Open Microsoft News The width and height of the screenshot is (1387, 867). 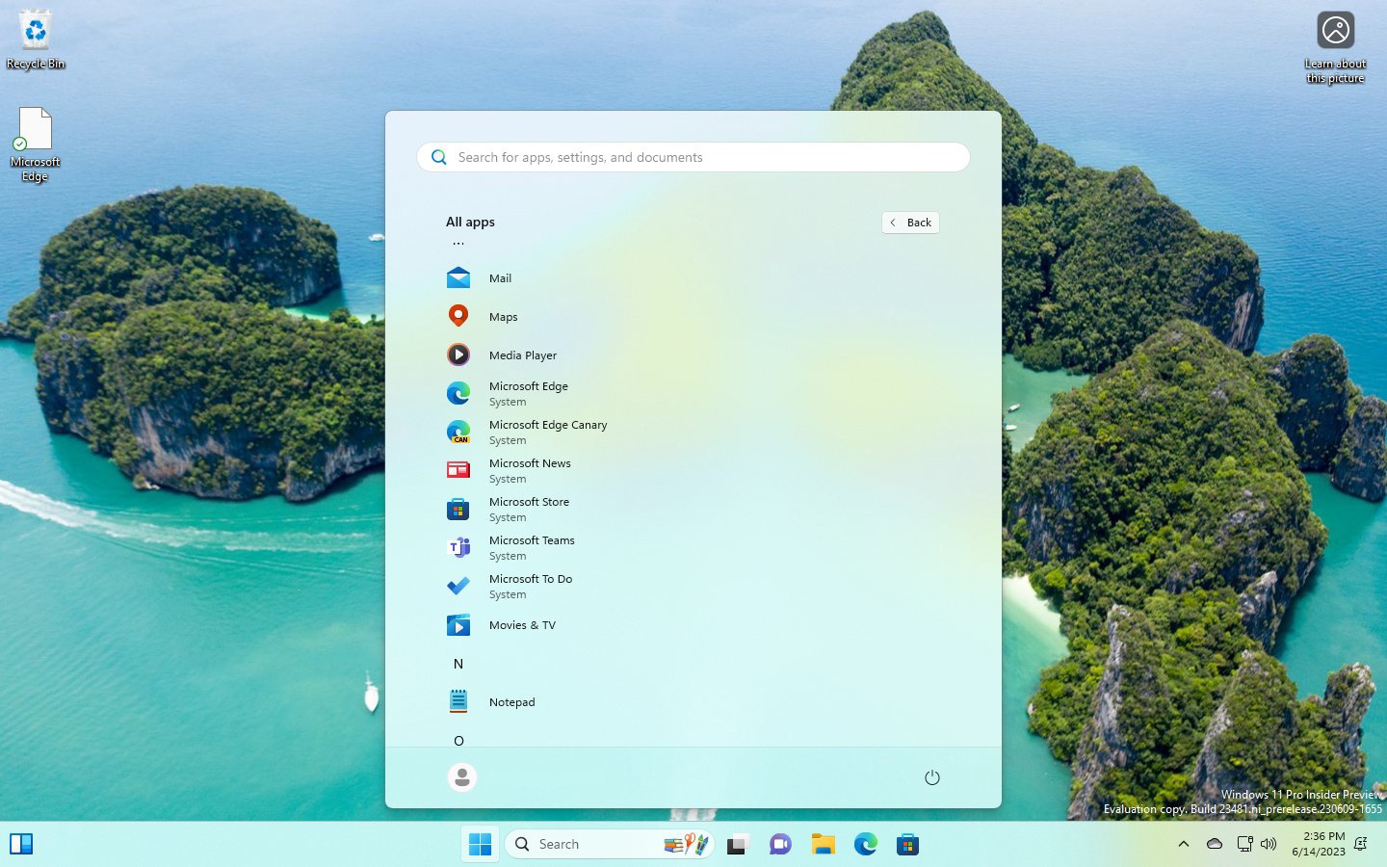(x=530, y=470)
